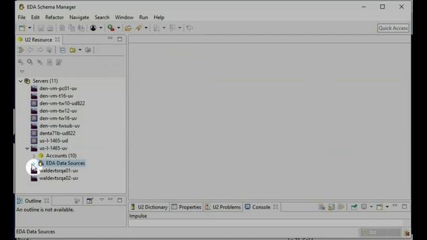Open dropdown beside the green run icon

point(119,28)
